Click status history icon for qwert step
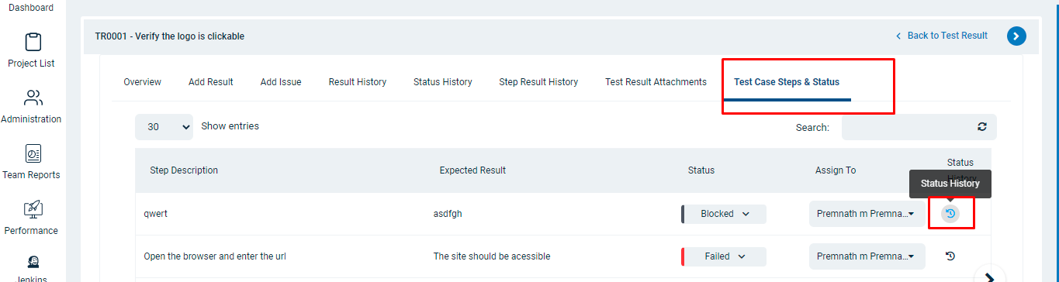The image size is (1059, 282). (950, 214)
